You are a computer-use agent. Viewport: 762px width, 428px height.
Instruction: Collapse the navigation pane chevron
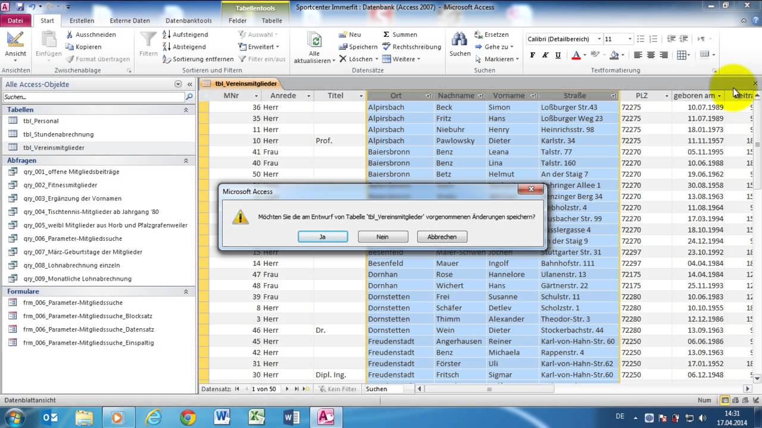click(190, 84)
